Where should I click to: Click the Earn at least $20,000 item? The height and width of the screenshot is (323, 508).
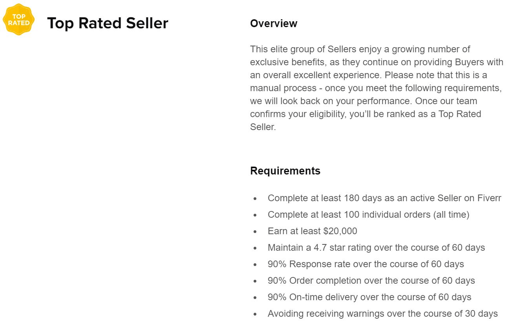click(x=312, y=231)
